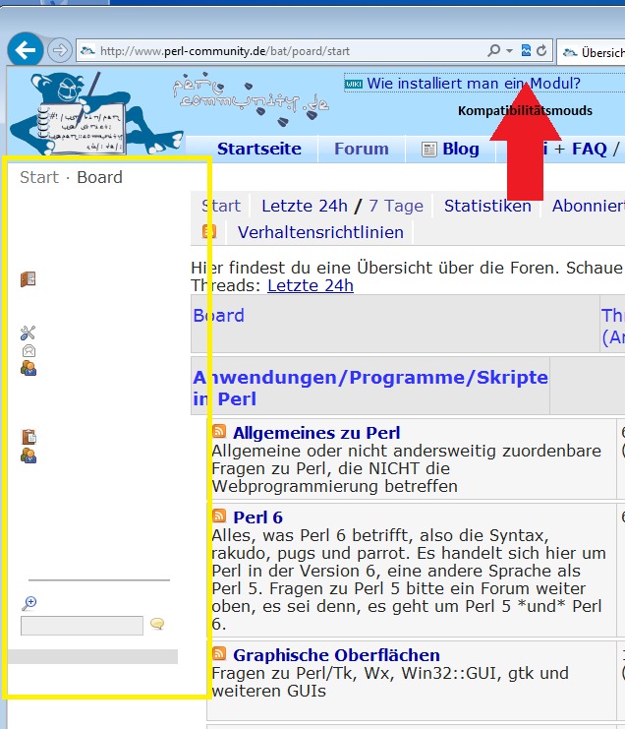
Task: Click the Verhaltensrichtlinien link
Action: point(320,232)
